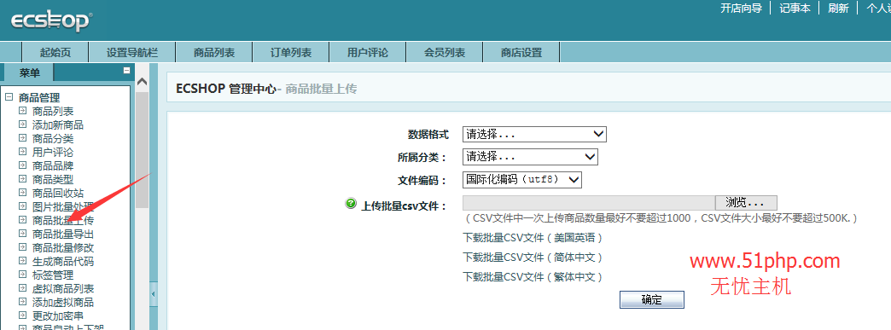Open 添加虚拟商品 in the sidebar
891x330 pixels.
tap(63, 302)
